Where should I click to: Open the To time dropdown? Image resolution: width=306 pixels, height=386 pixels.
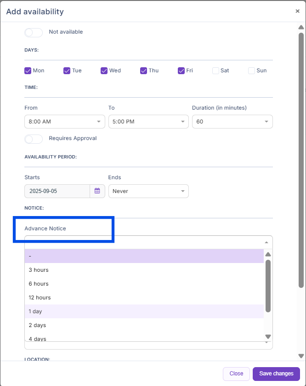point(148,122)
